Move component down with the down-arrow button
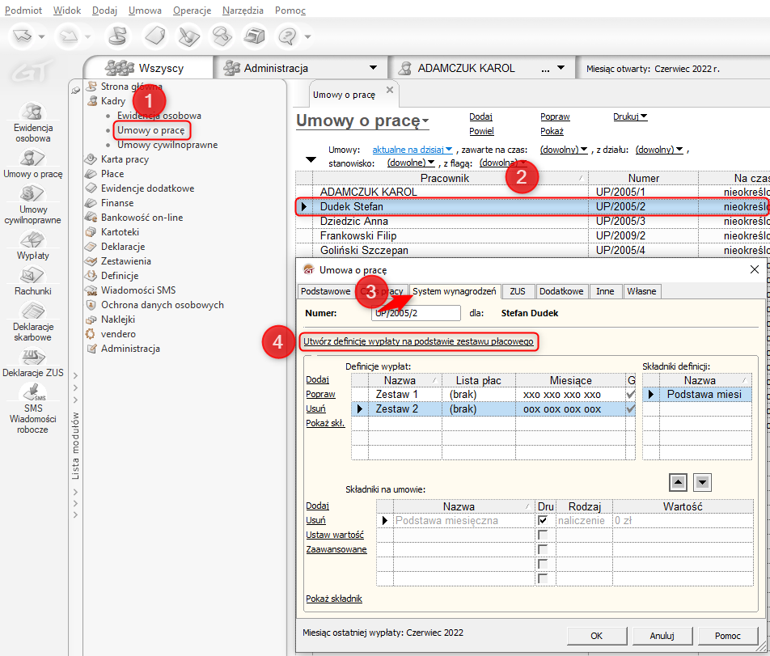The height and width of the screenshot is (656, 770). click(x=702, y=483)
